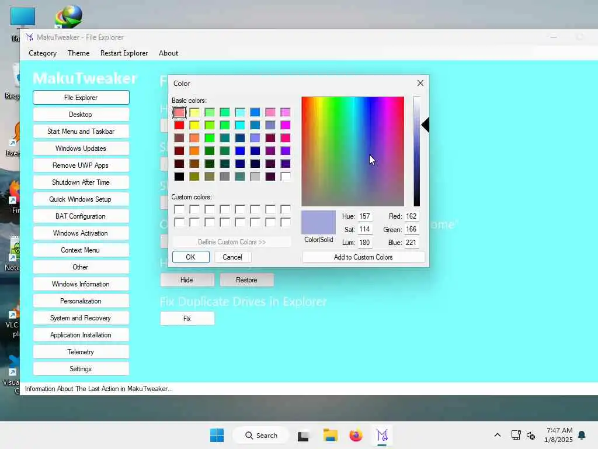This screenshot has height=449, width=598.
Task: Open Start Menu and Taskbar category
Action: pos(81,132)
